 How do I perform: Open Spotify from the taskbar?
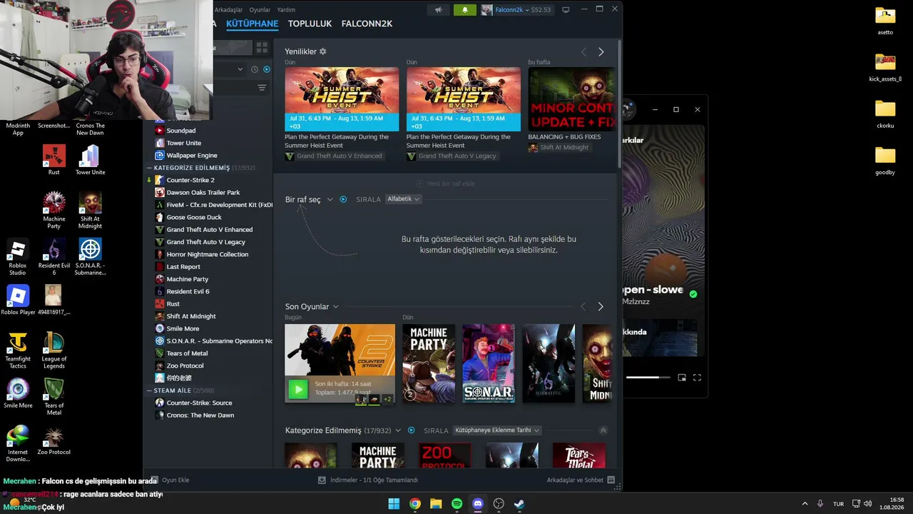[456, 504]
